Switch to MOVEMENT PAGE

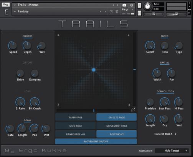[117, 126]
